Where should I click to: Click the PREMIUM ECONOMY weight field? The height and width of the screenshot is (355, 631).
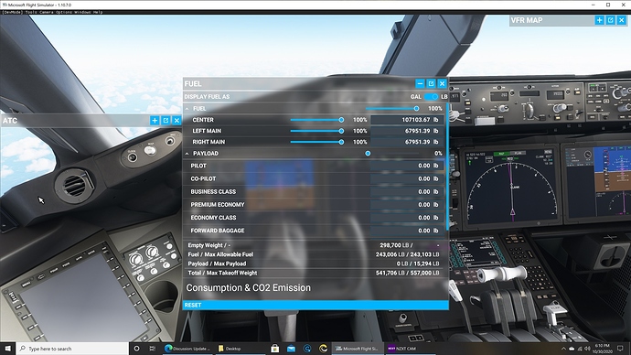pos(407,204)
